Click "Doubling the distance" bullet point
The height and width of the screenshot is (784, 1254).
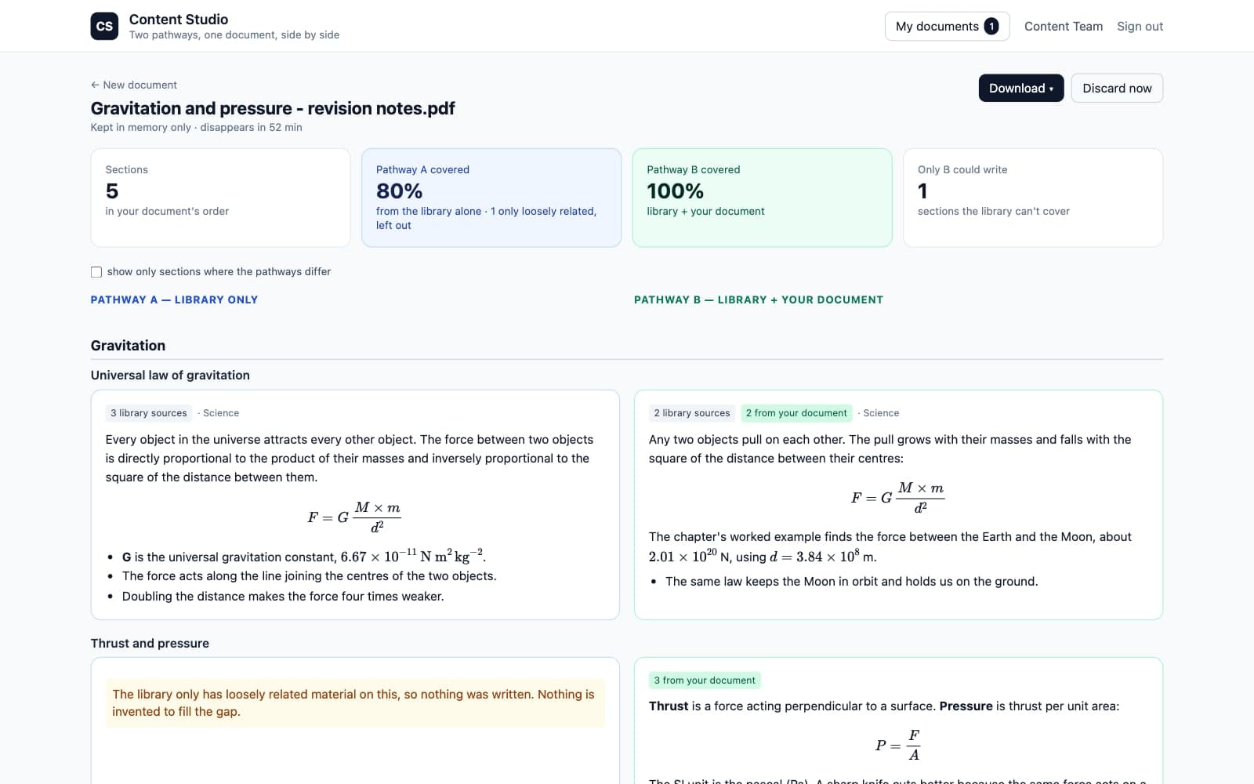tap(283, 597)
